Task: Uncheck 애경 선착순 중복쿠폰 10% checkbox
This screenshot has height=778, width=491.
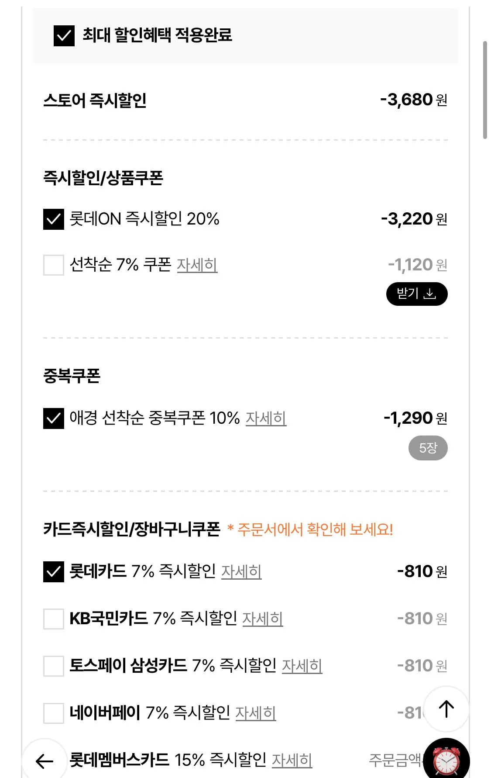Action: tap(54, 418)
